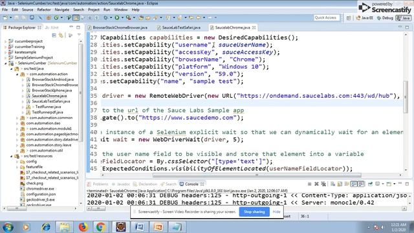Switch to BrowserStackChromeBrowser.java tab

pyautogui.click(x=120, y=27)
